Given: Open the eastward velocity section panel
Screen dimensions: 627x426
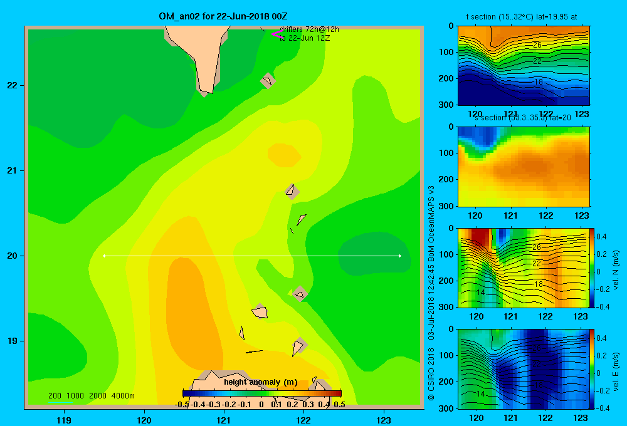Looking at the screenshot, I should point(524,369).
